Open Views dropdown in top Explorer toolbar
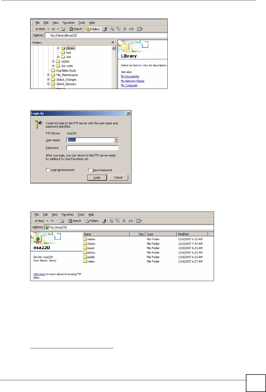The height and width of the screenshot is (392, 266). click(x=140, y=29)
